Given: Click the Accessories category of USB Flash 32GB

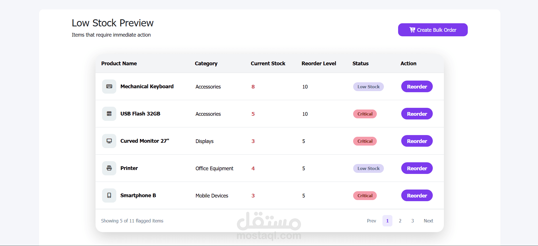Looking at the screenshot, I should pyautogui.click(x=208, y=114).
